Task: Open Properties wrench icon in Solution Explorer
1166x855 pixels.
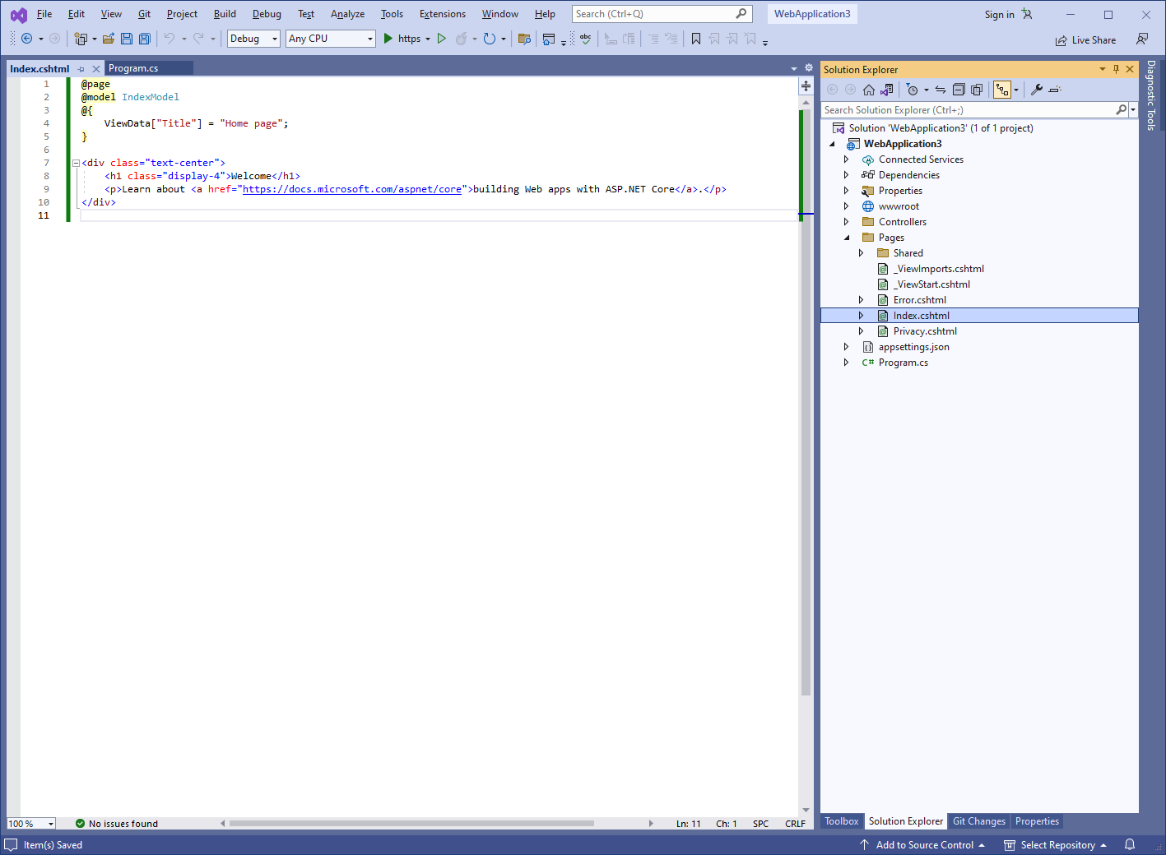Action: [x=1037, y=90]
